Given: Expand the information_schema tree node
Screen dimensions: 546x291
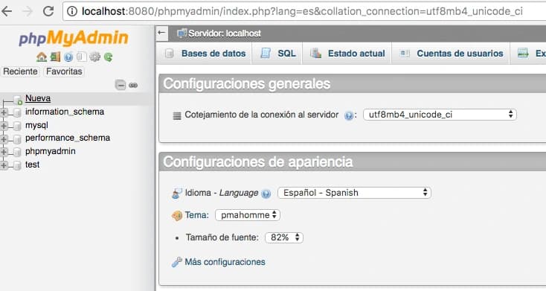Looking at the screenshot, I should tap(4, 112).
